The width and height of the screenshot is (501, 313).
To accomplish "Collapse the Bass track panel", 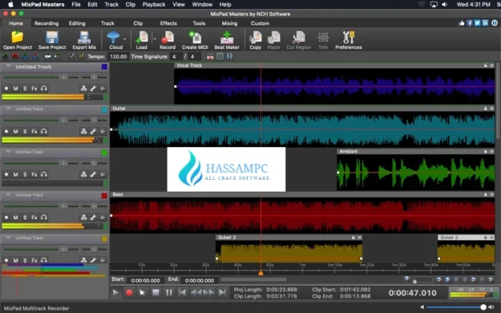I will point(8,195).
